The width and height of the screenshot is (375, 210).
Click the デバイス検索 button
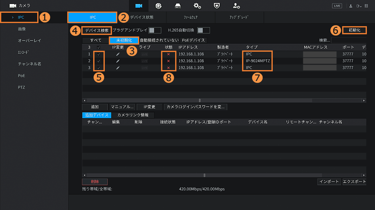click(x=97, y=31)
